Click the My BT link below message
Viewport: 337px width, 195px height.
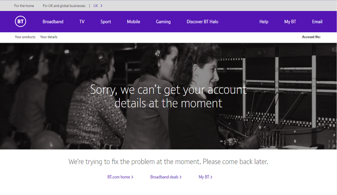coord(205,177)
